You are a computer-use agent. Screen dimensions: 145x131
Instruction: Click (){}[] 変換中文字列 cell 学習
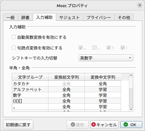coord(103,101)
